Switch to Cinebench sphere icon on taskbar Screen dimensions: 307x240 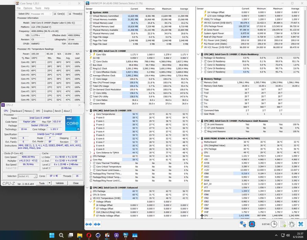[x=98, y=235]
